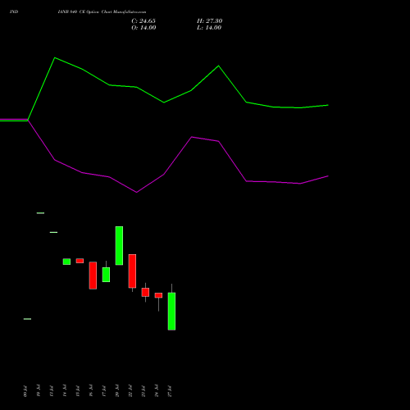Viewport: 410px width, 410px height.
Task: Click the close value C: 24.65
Action: (x=143, y=21)
